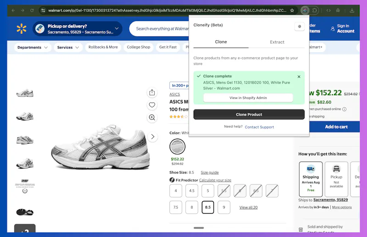Select the fourth shoe thumbnail
Image resolution: width=367 pixels, height=237 pixels.
[25, 163]
